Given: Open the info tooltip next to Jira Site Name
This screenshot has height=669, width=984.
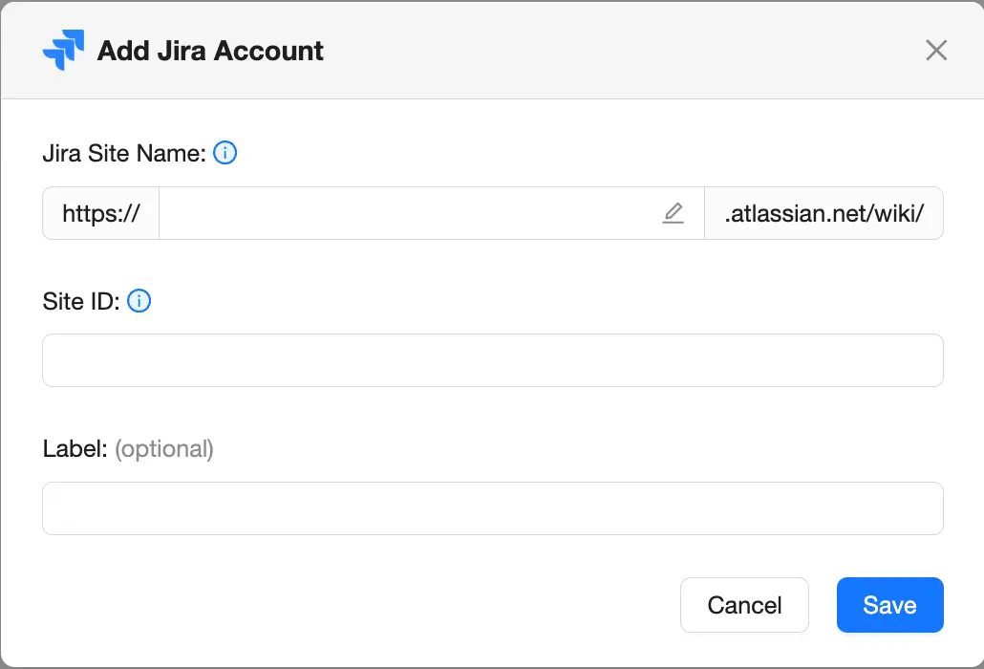Looking at the screenshot, I should click(x=225, y=152).
